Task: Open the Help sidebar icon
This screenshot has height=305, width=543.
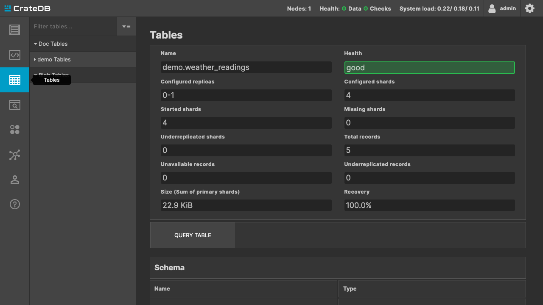Action: [x=14, y=204]
